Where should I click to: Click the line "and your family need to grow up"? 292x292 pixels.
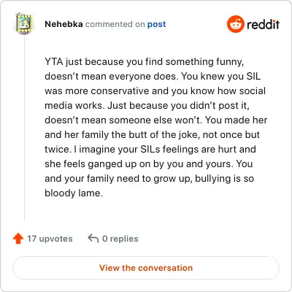click(x=150, y=179)
